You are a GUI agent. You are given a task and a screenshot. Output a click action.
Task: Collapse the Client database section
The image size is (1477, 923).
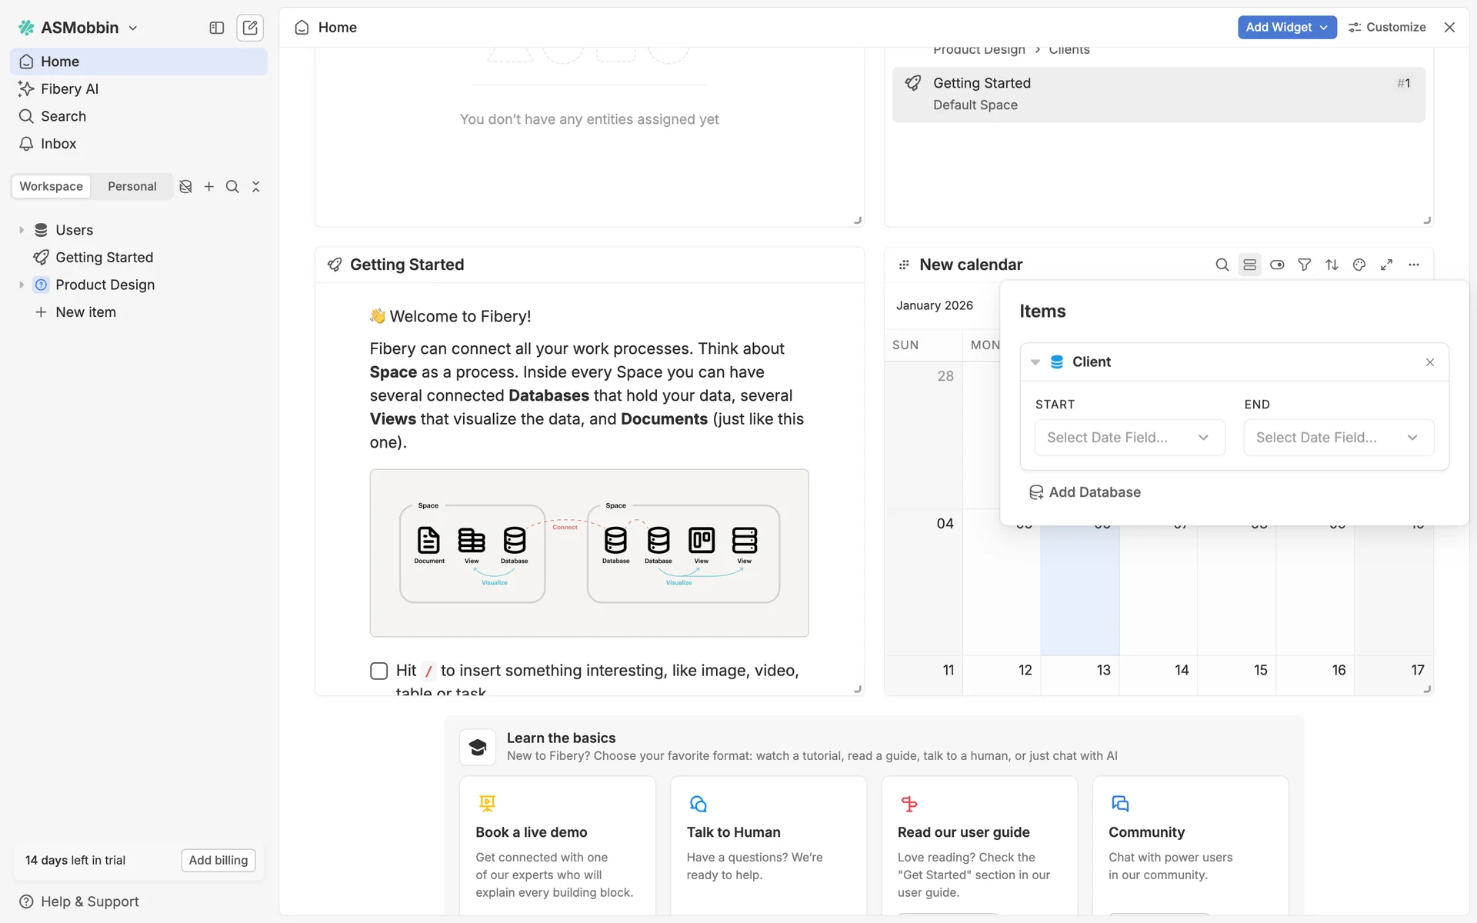[x=1035, y=362]
